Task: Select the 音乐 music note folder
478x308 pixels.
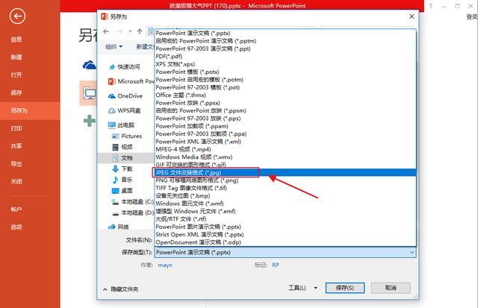Action: 115,180
